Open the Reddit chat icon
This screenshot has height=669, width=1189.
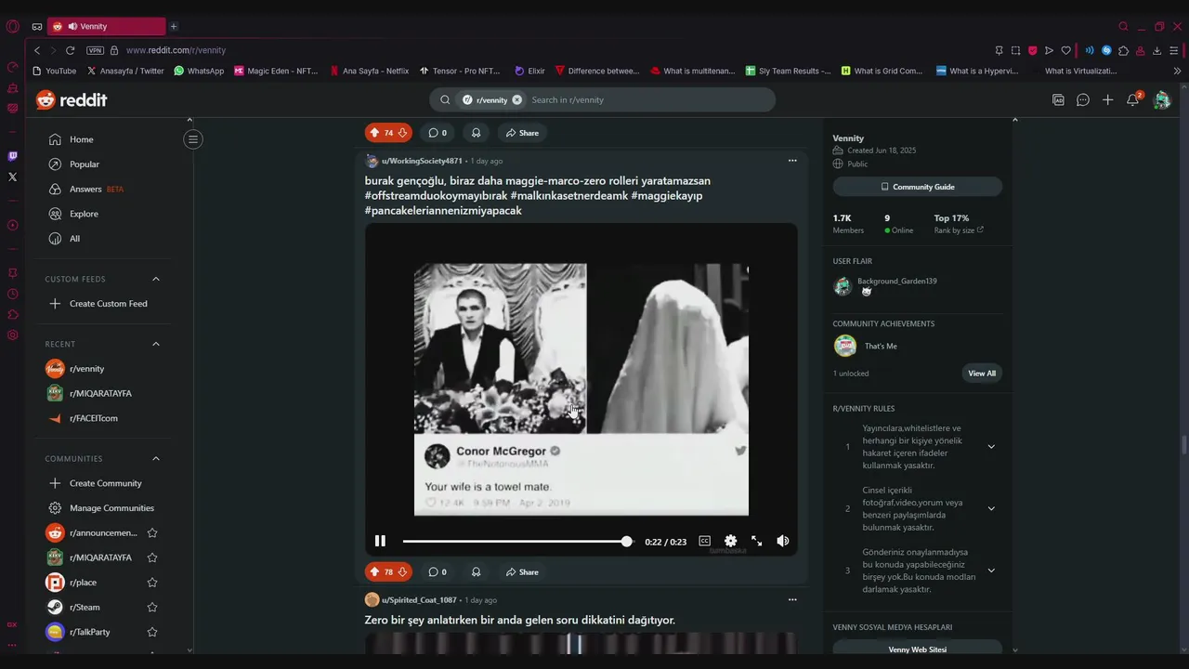coord(1083,99)
